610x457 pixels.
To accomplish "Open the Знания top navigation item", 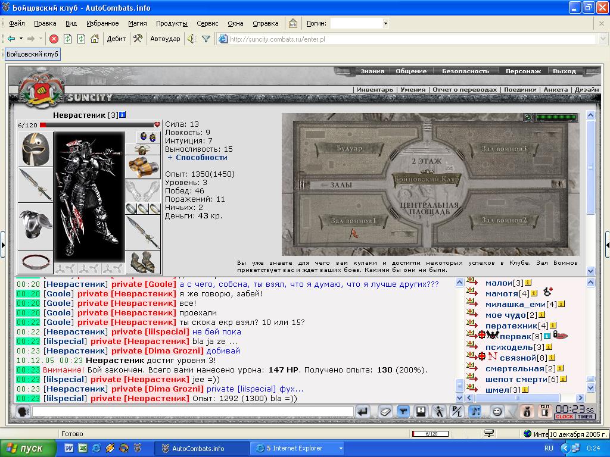I will coord(372,71).
